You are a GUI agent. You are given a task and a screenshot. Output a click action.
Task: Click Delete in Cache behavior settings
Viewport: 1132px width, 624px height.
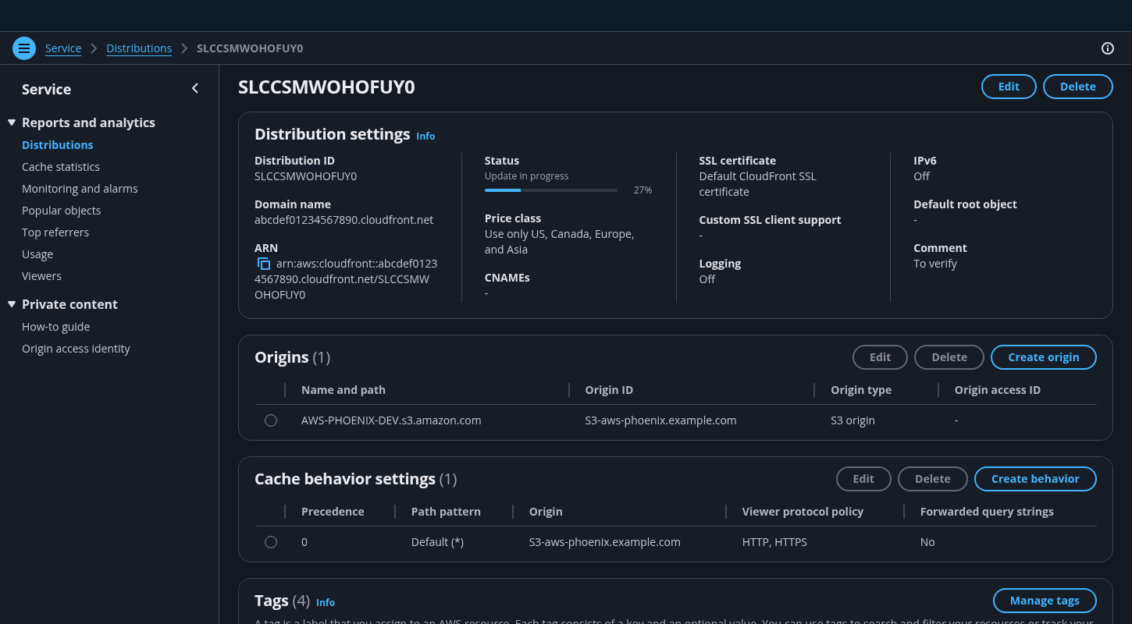933,479
